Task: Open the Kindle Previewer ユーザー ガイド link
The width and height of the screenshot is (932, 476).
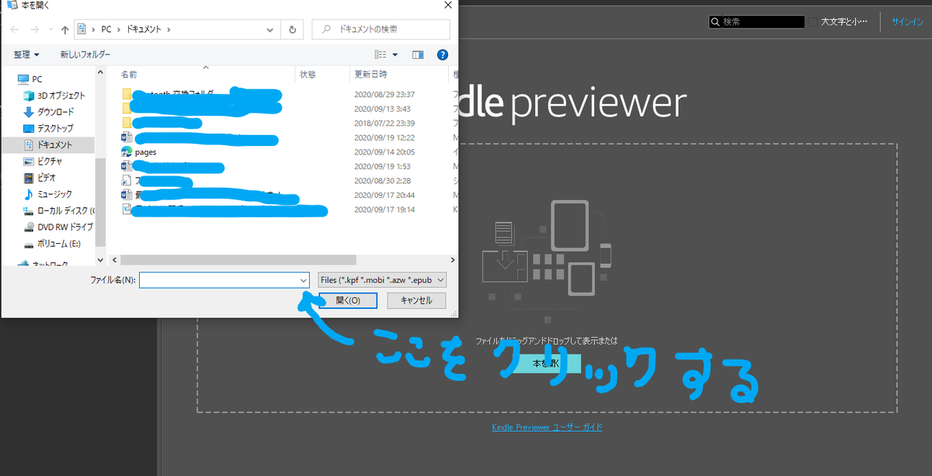Action: 547,427
